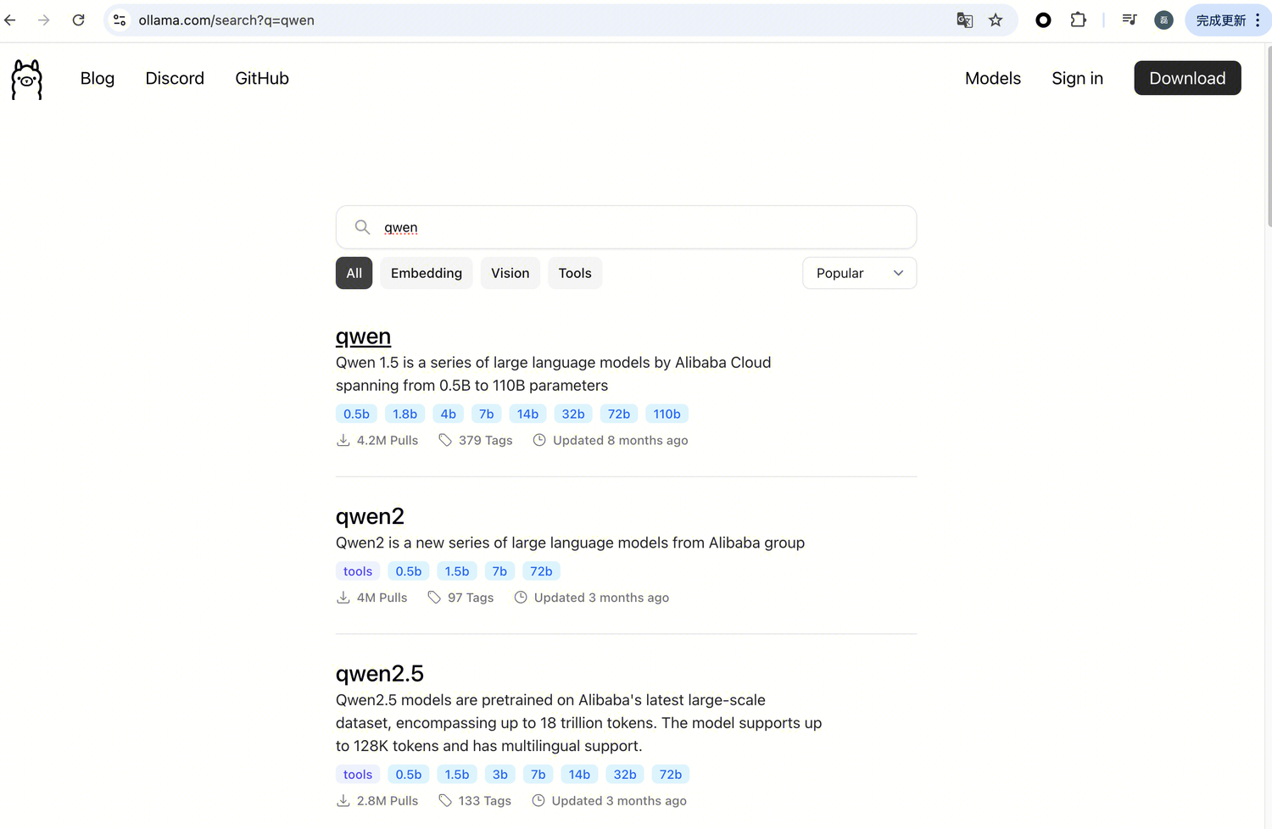Image resolution: width=1272 pixels, height=829 pixels.
Task: Click the Updated 8 months ago text
Action: click(x=621, y=440)
